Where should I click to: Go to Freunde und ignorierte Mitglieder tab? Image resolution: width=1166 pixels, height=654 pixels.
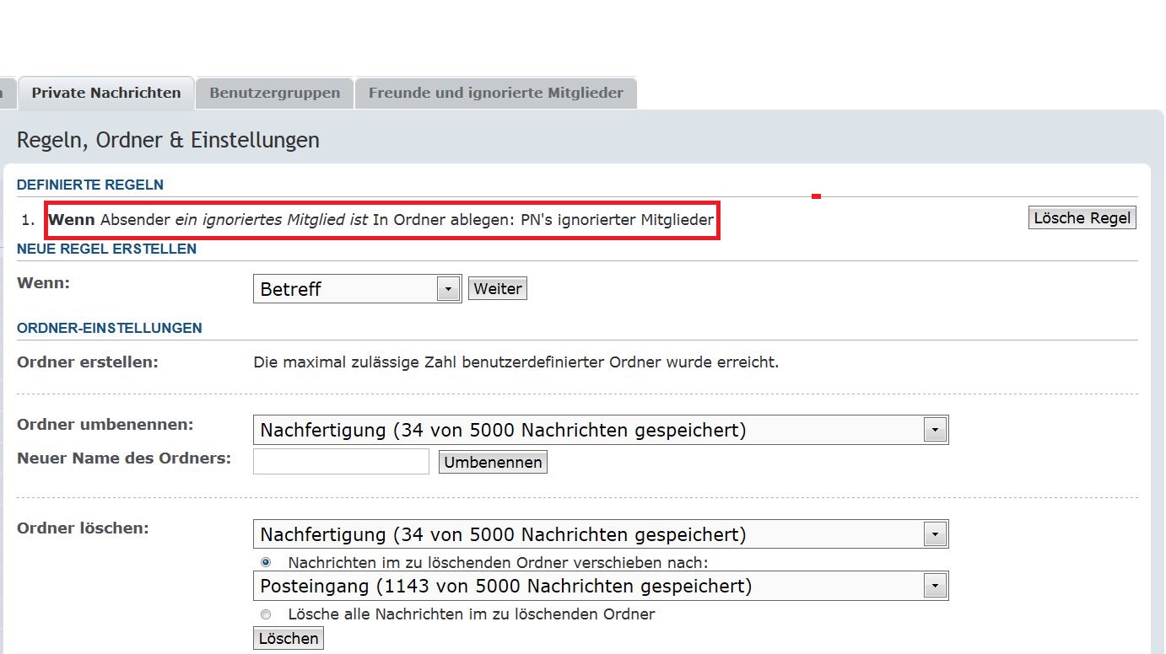[495, 93]
